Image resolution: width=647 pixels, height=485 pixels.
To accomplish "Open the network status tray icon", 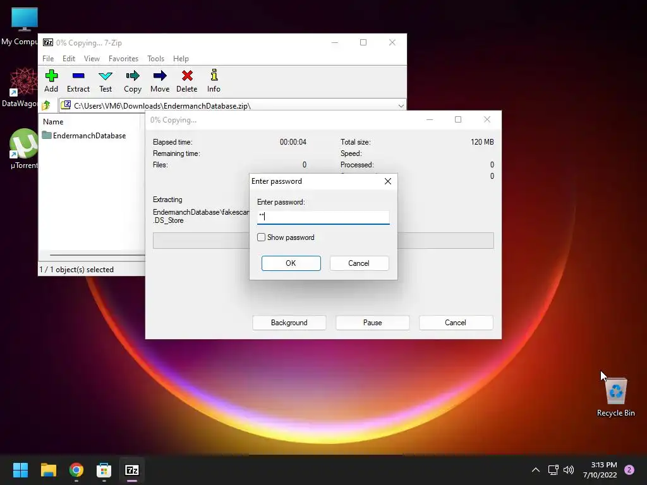I will [x=553, y=470].
